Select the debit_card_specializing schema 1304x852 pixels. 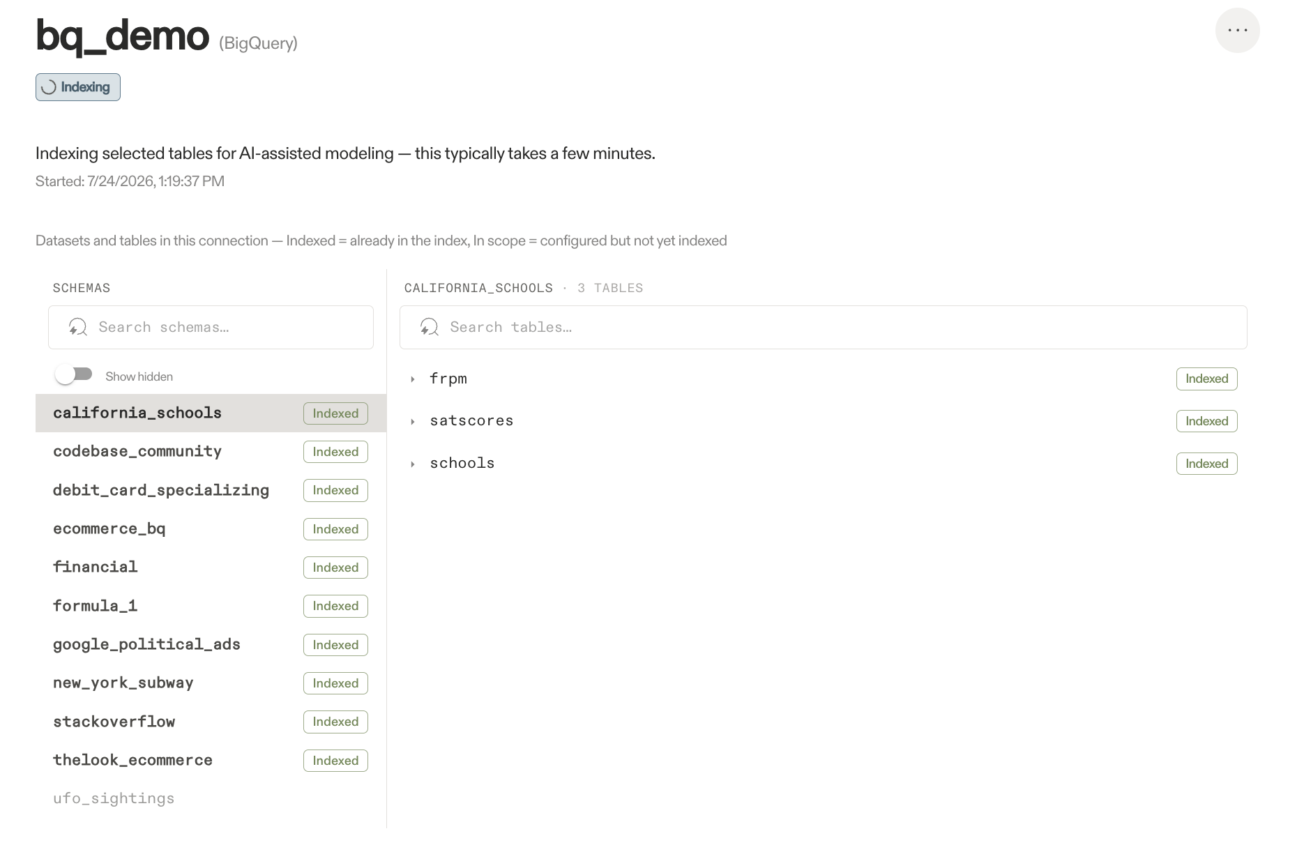tap(211, 490)
